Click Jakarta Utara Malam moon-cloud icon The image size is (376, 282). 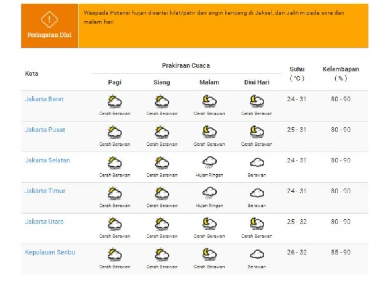[x=209, y=224]
